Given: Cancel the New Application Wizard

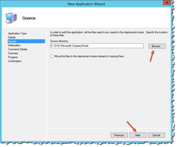Looking at the screenshot, I should tap(156, 135).
